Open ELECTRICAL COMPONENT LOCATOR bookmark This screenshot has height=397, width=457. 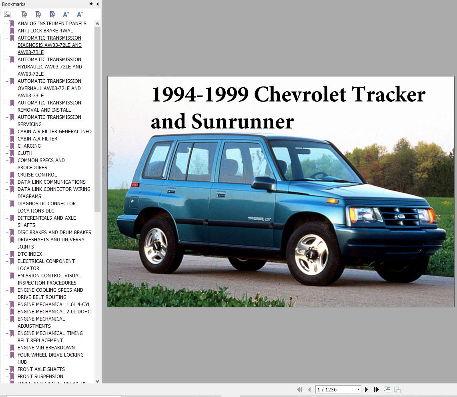pyautogui.click(x=46, y=265)
